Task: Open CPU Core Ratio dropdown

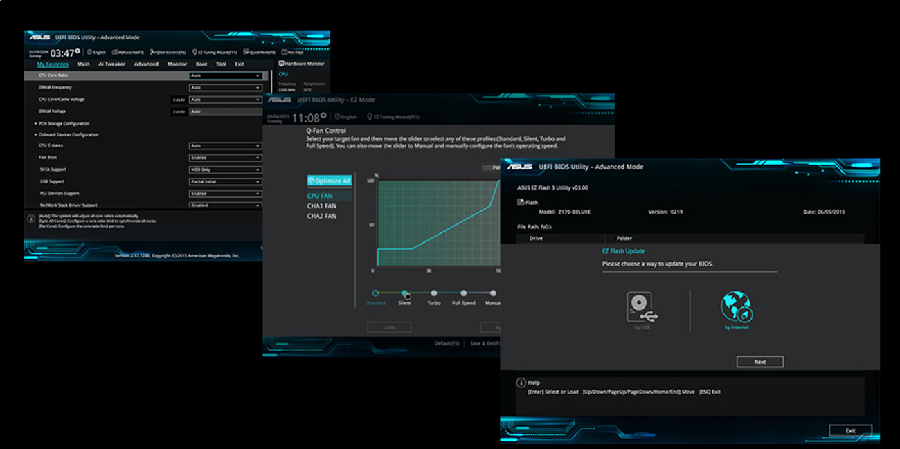Action: [x=226, y=75]
